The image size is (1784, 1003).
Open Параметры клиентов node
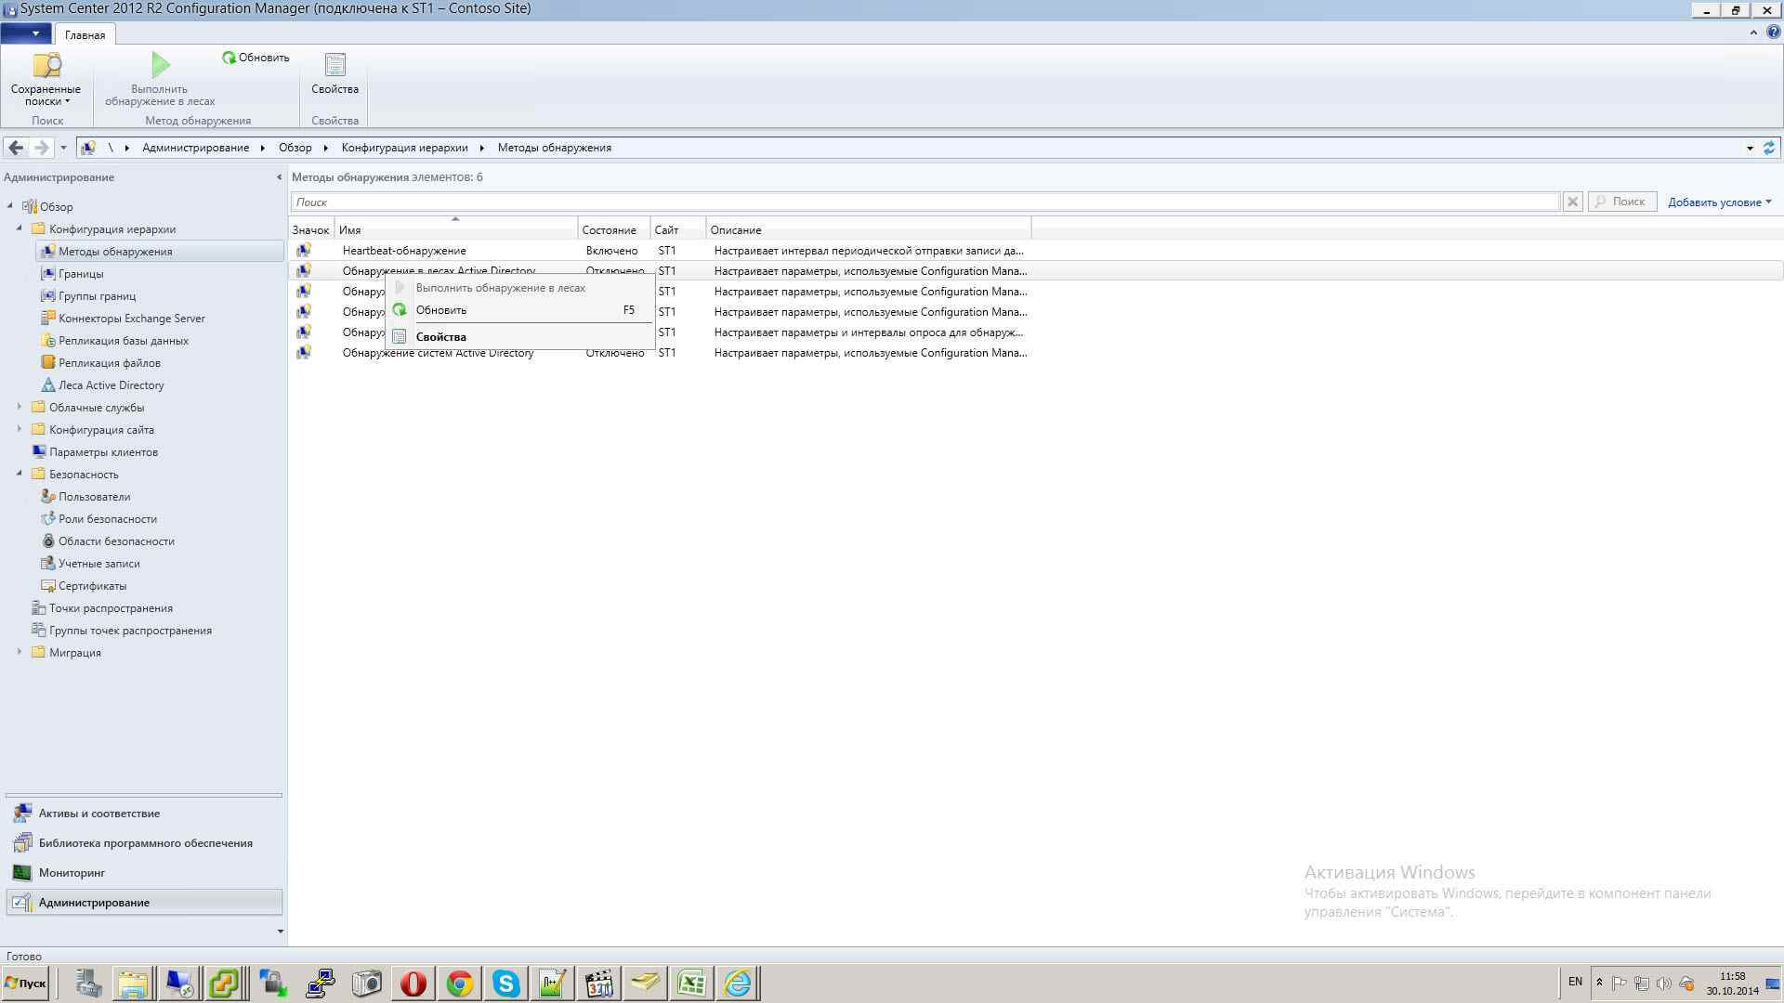103,452
